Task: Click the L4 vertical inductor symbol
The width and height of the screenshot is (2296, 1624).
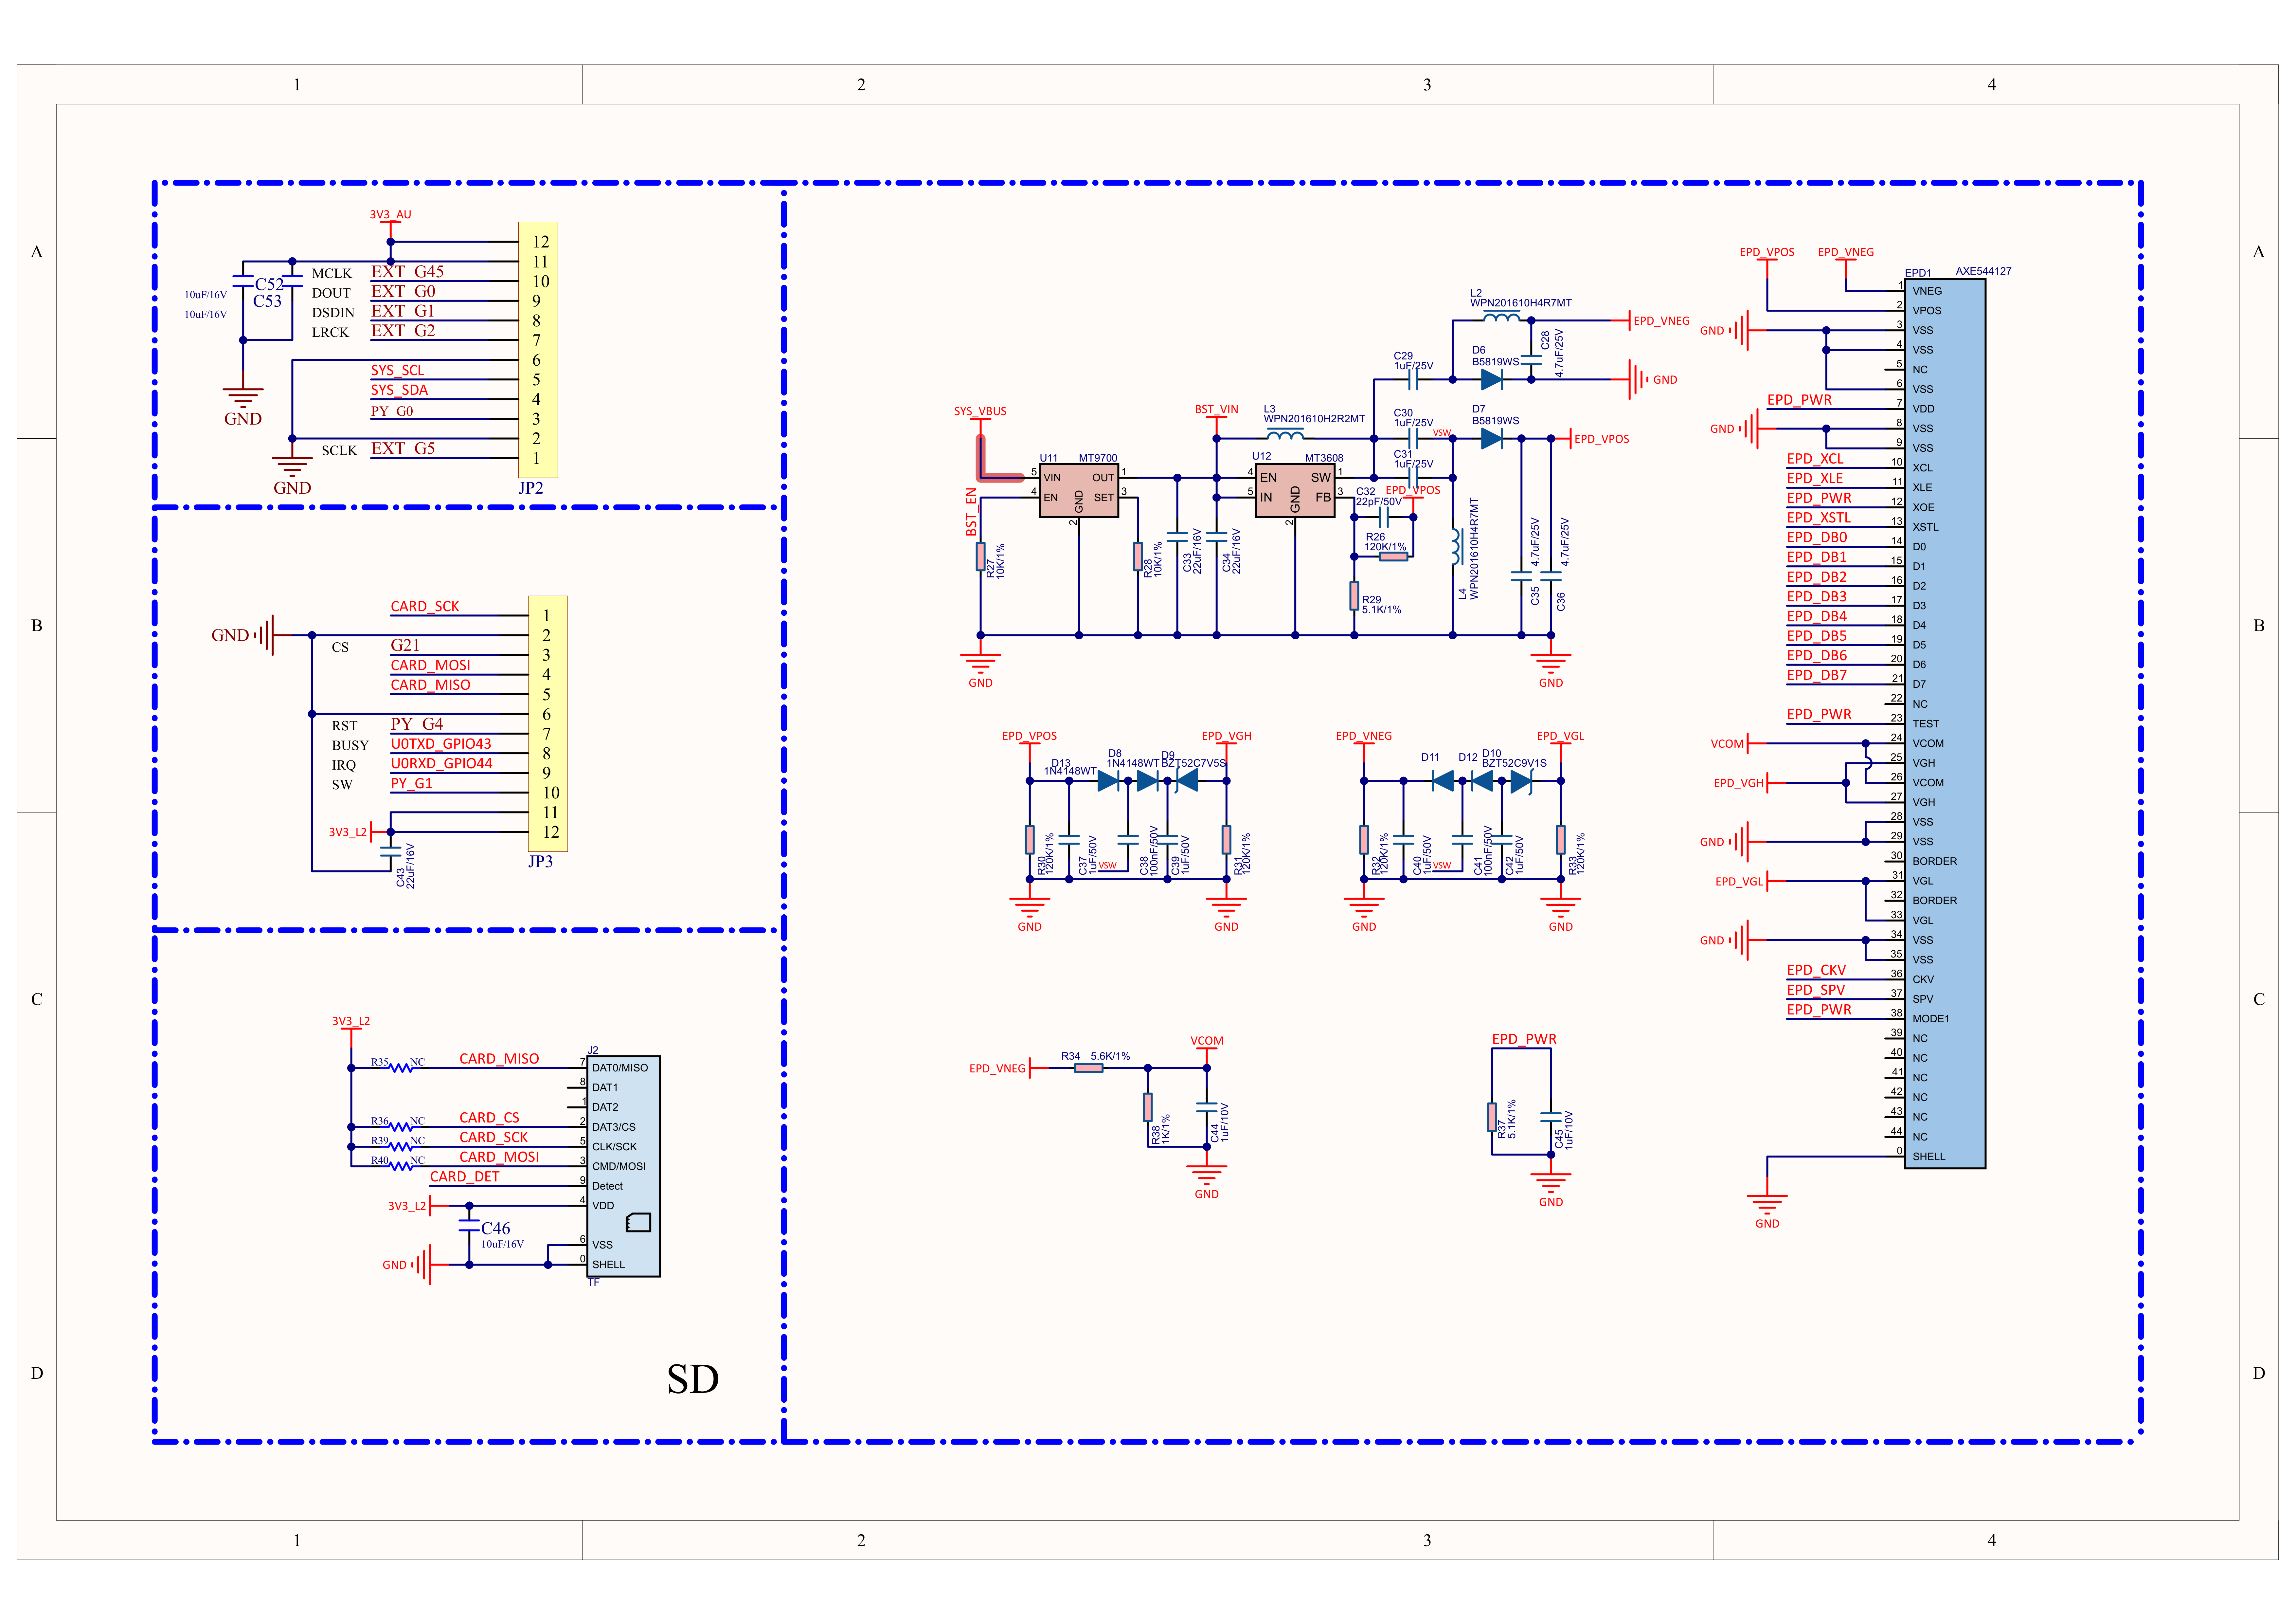Action: tap(1457, 546)
